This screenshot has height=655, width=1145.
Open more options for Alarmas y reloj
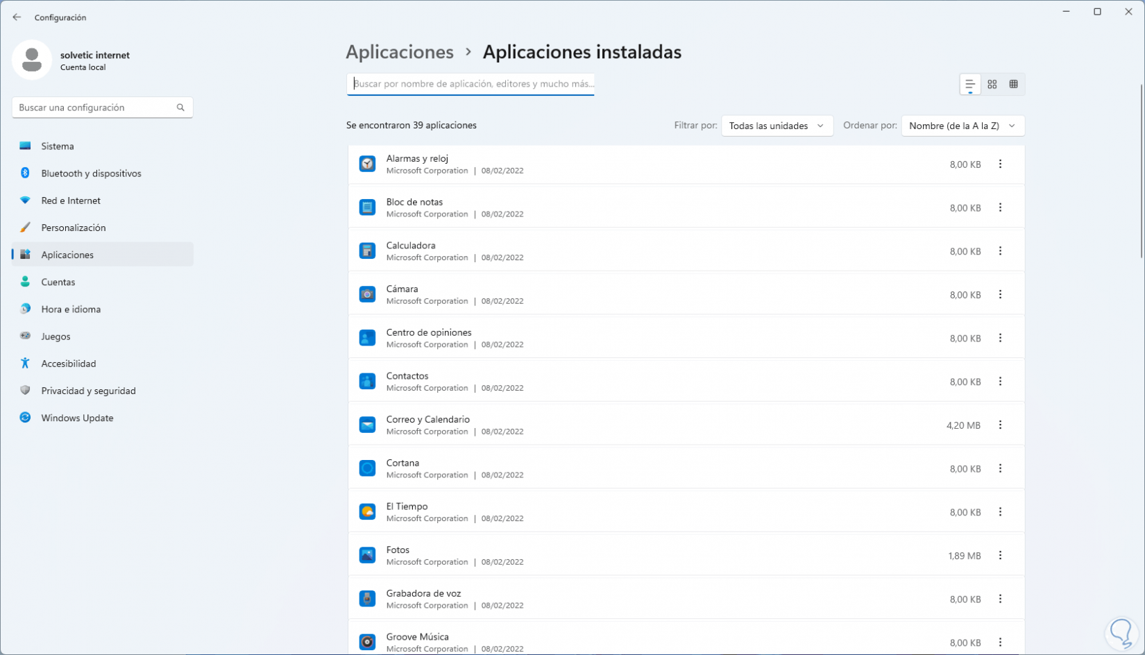[x=1000, y=164]
